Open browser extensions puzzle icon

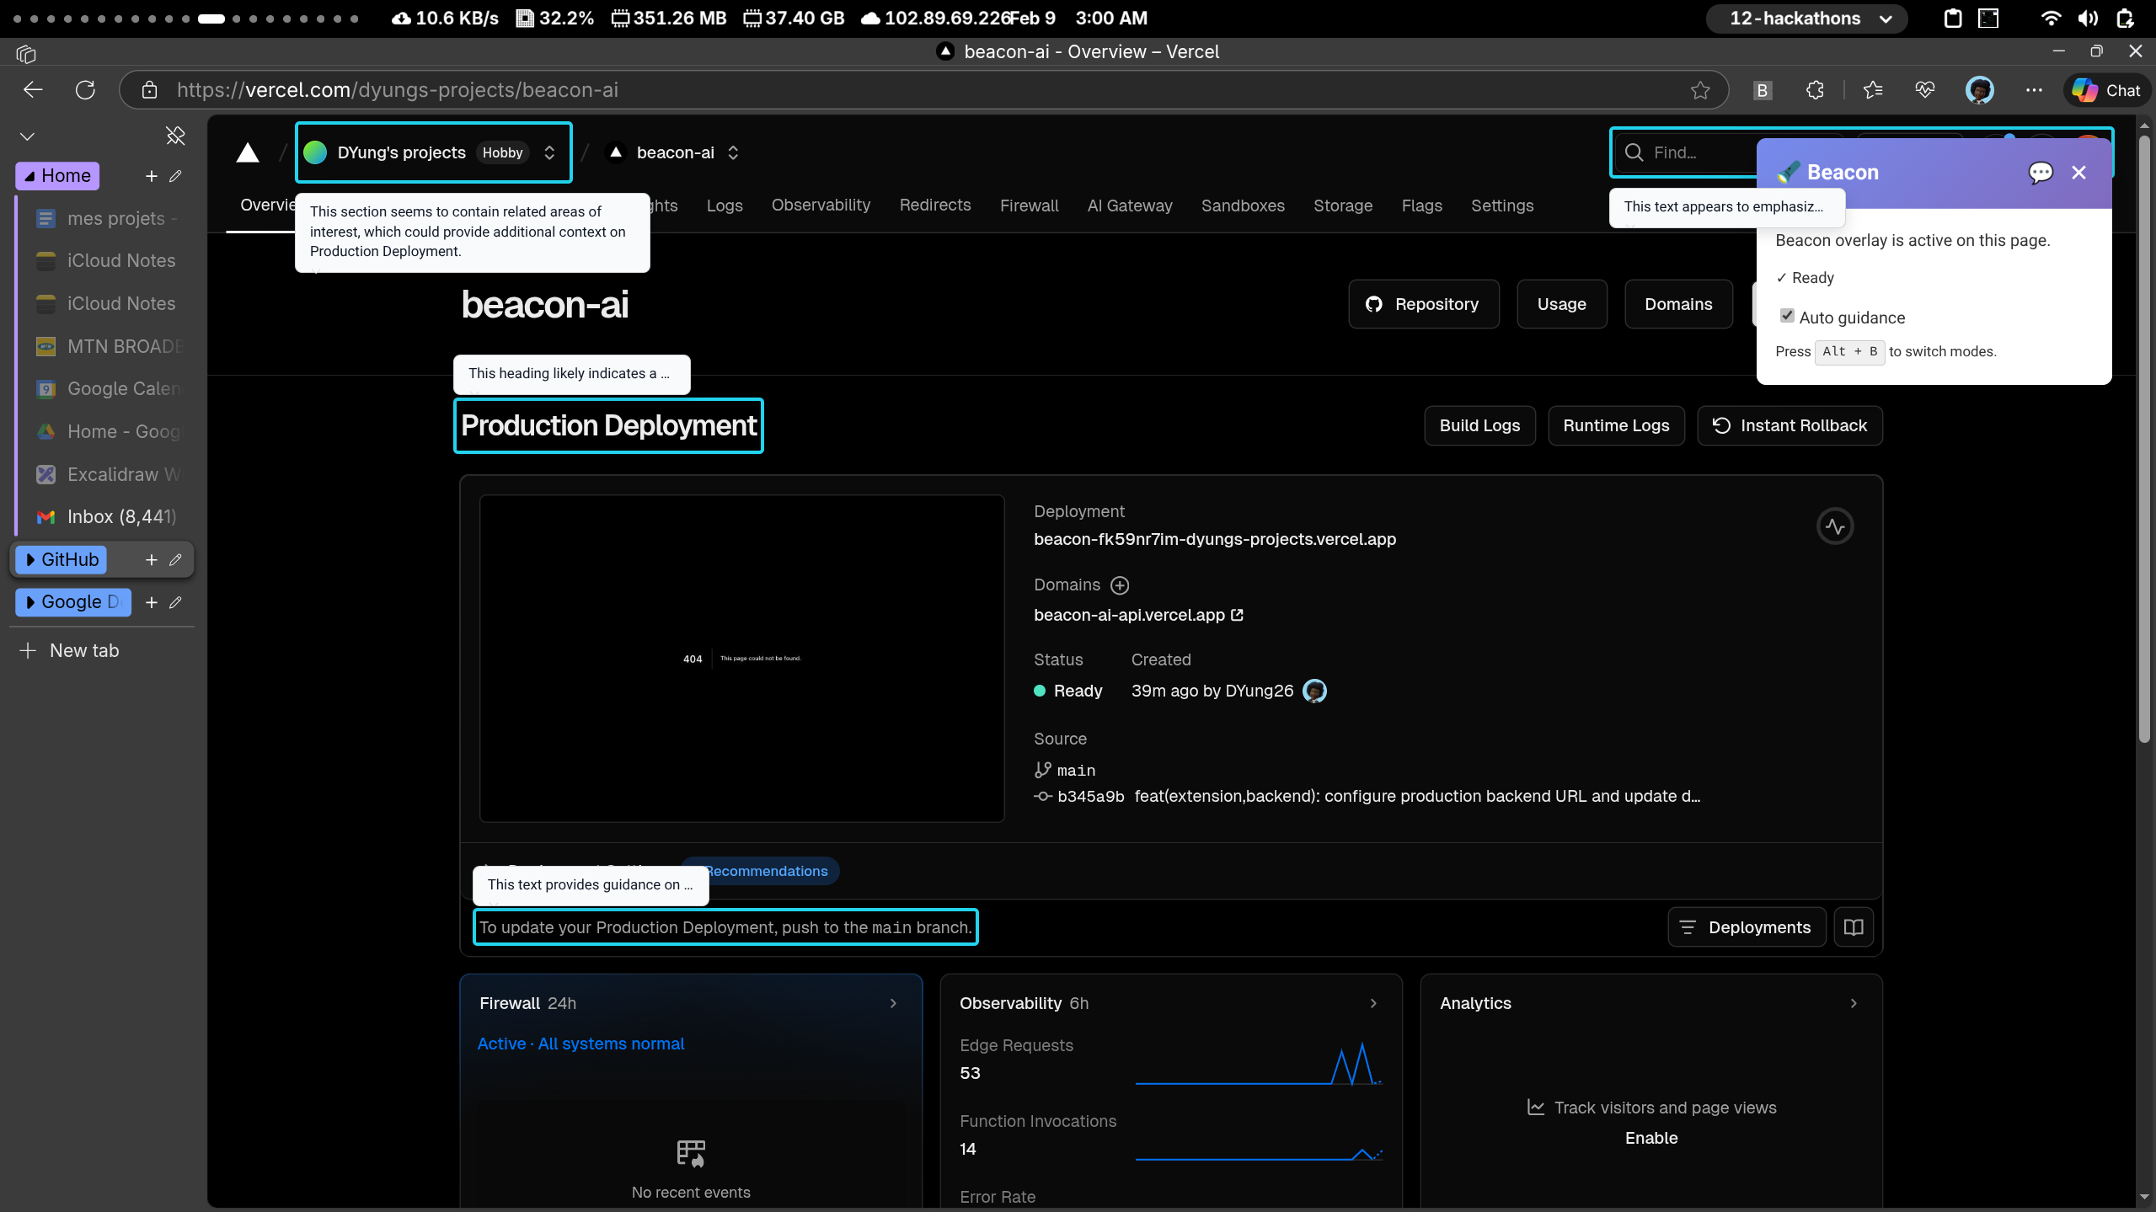pos(1814,90)
